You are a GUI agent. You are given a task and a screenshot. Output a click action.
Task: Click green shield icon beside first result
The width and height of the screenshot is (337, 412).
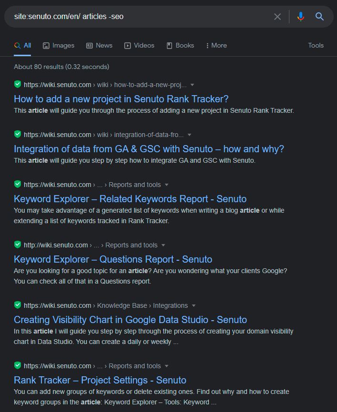click(18, 84)
